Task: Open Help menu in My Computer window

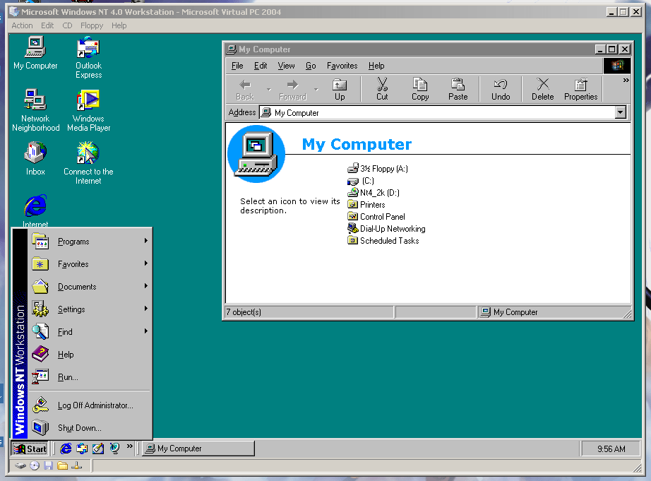Action: (x=376, y=66)
